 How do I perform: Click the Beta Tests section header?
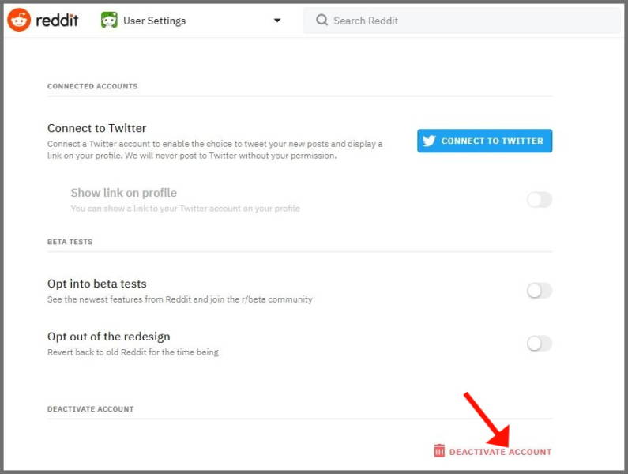pyautogui.click(x=70, y=242)
